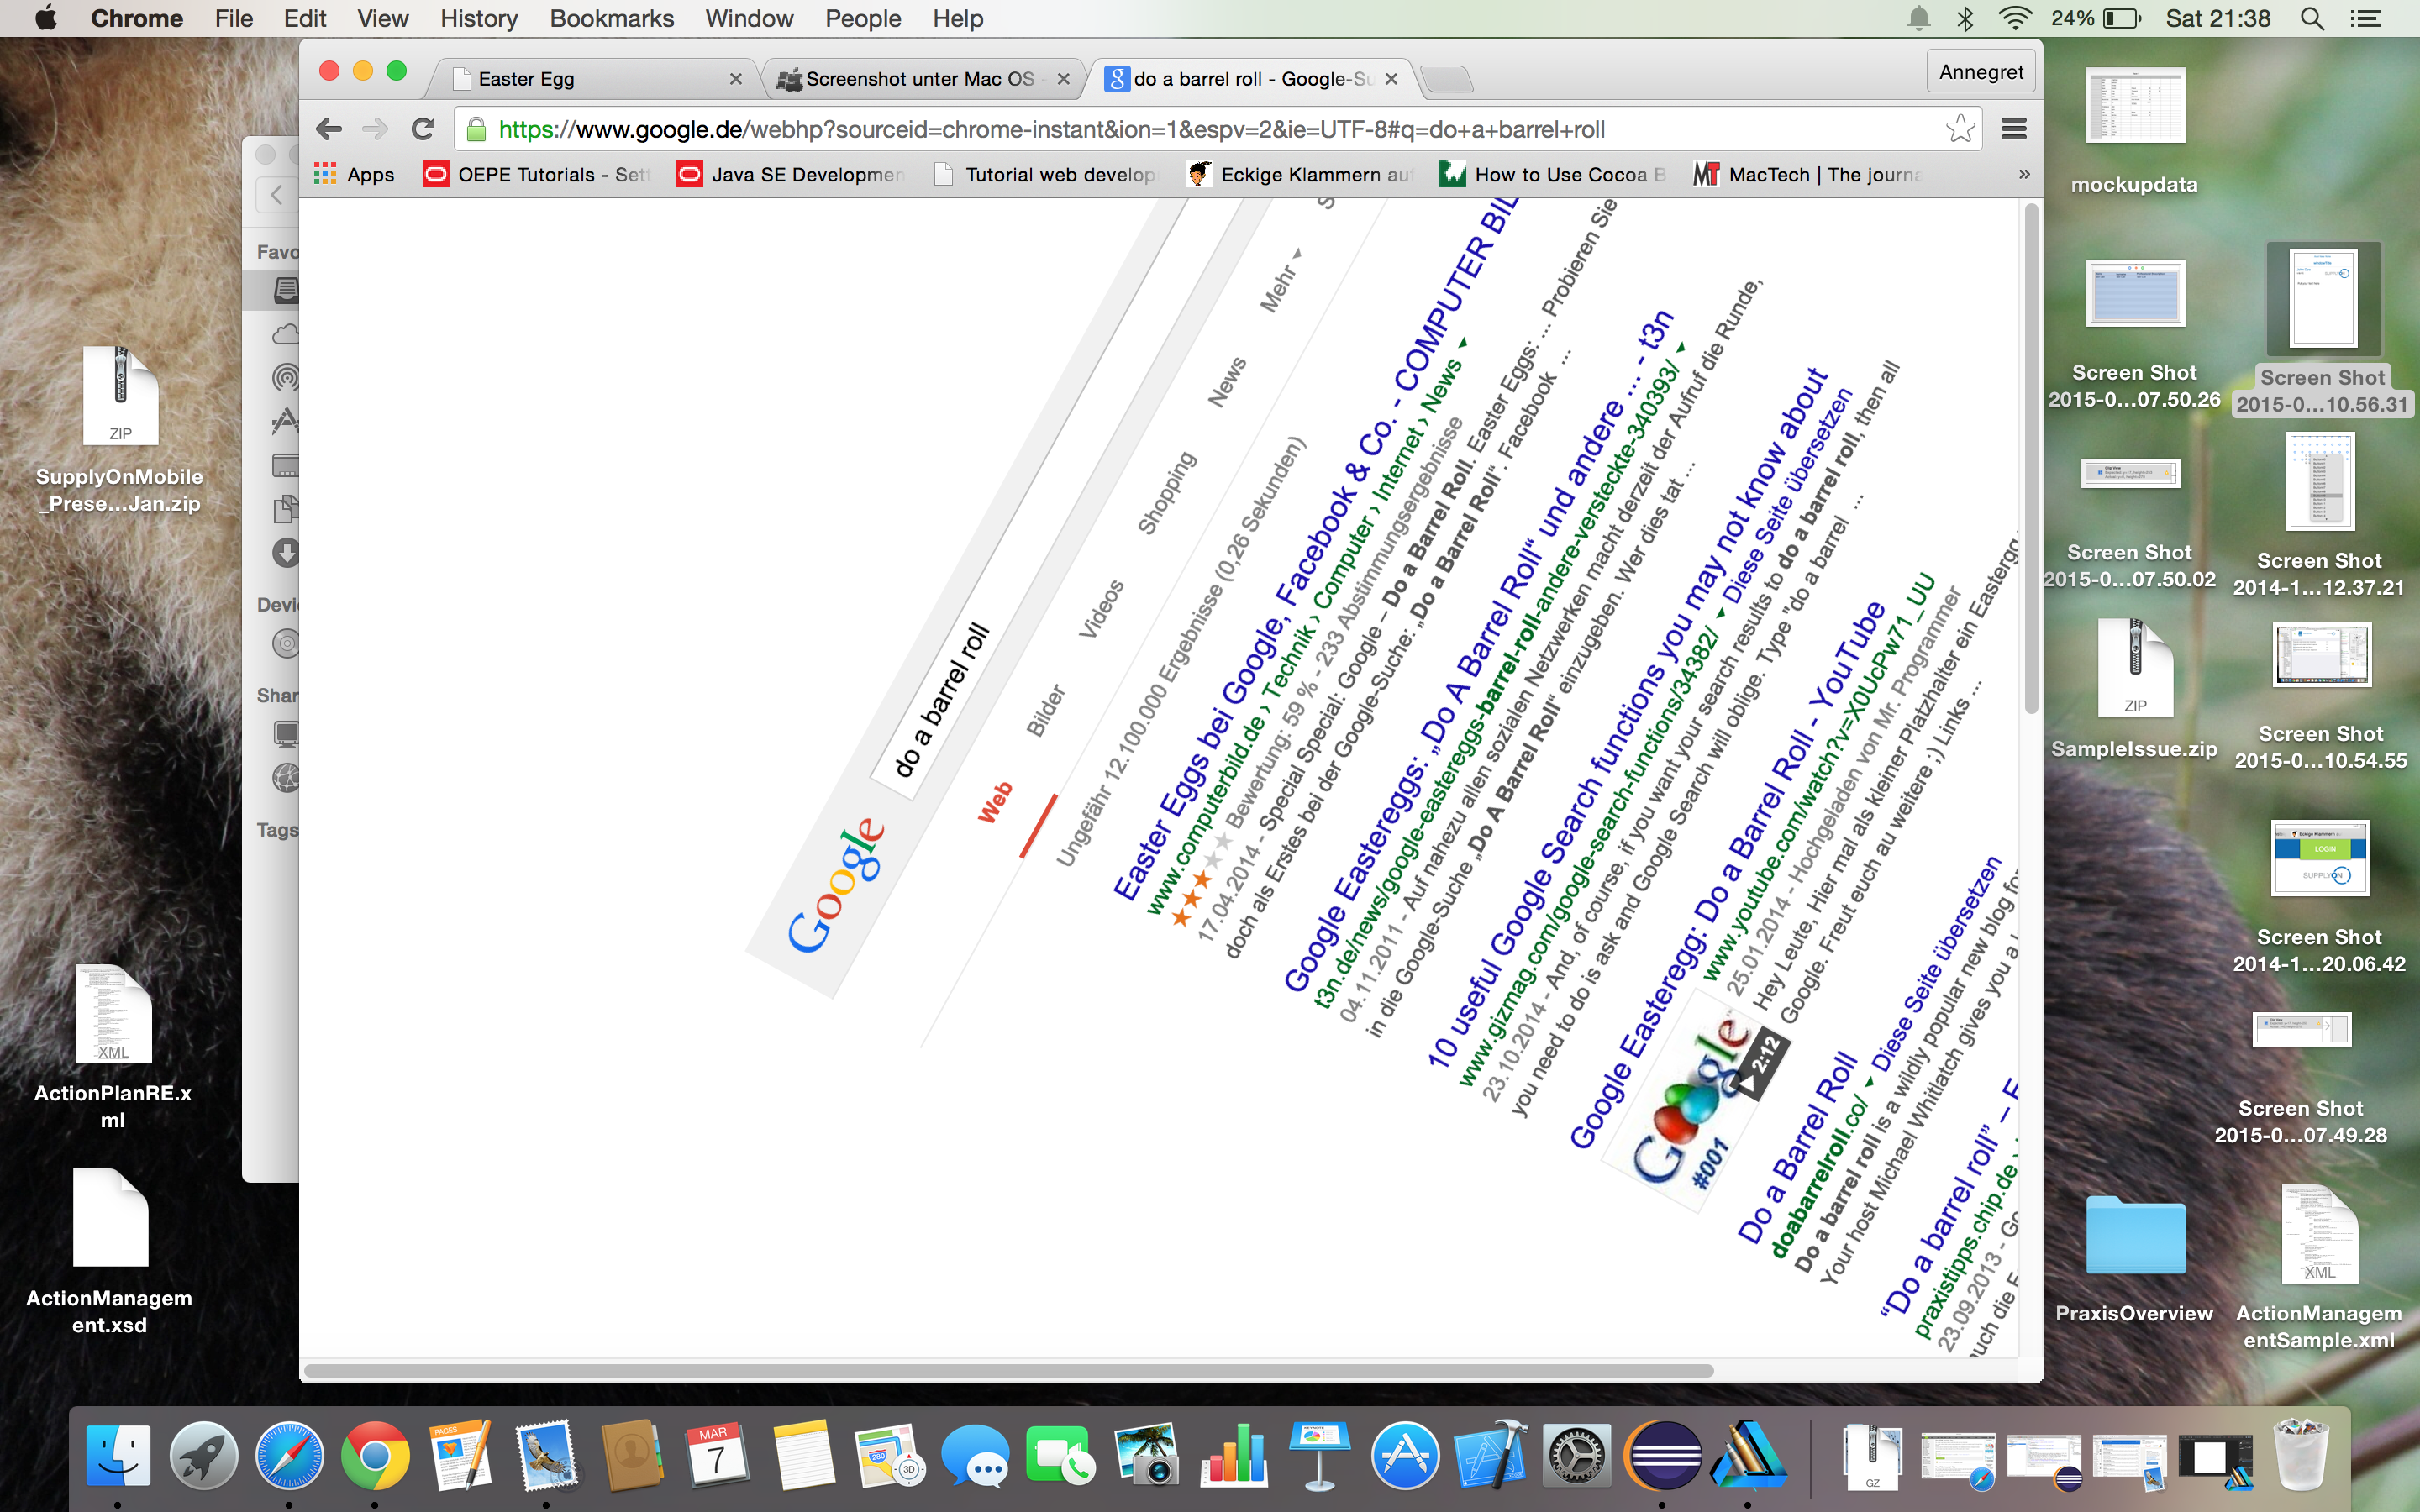Close the Easter Egg tab

[x=736, y=79]
